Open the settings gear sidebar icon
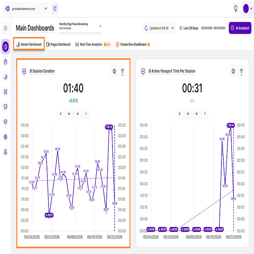Viewport: 254px width, 254px height. pyautogui.click(x=5, y=137)
